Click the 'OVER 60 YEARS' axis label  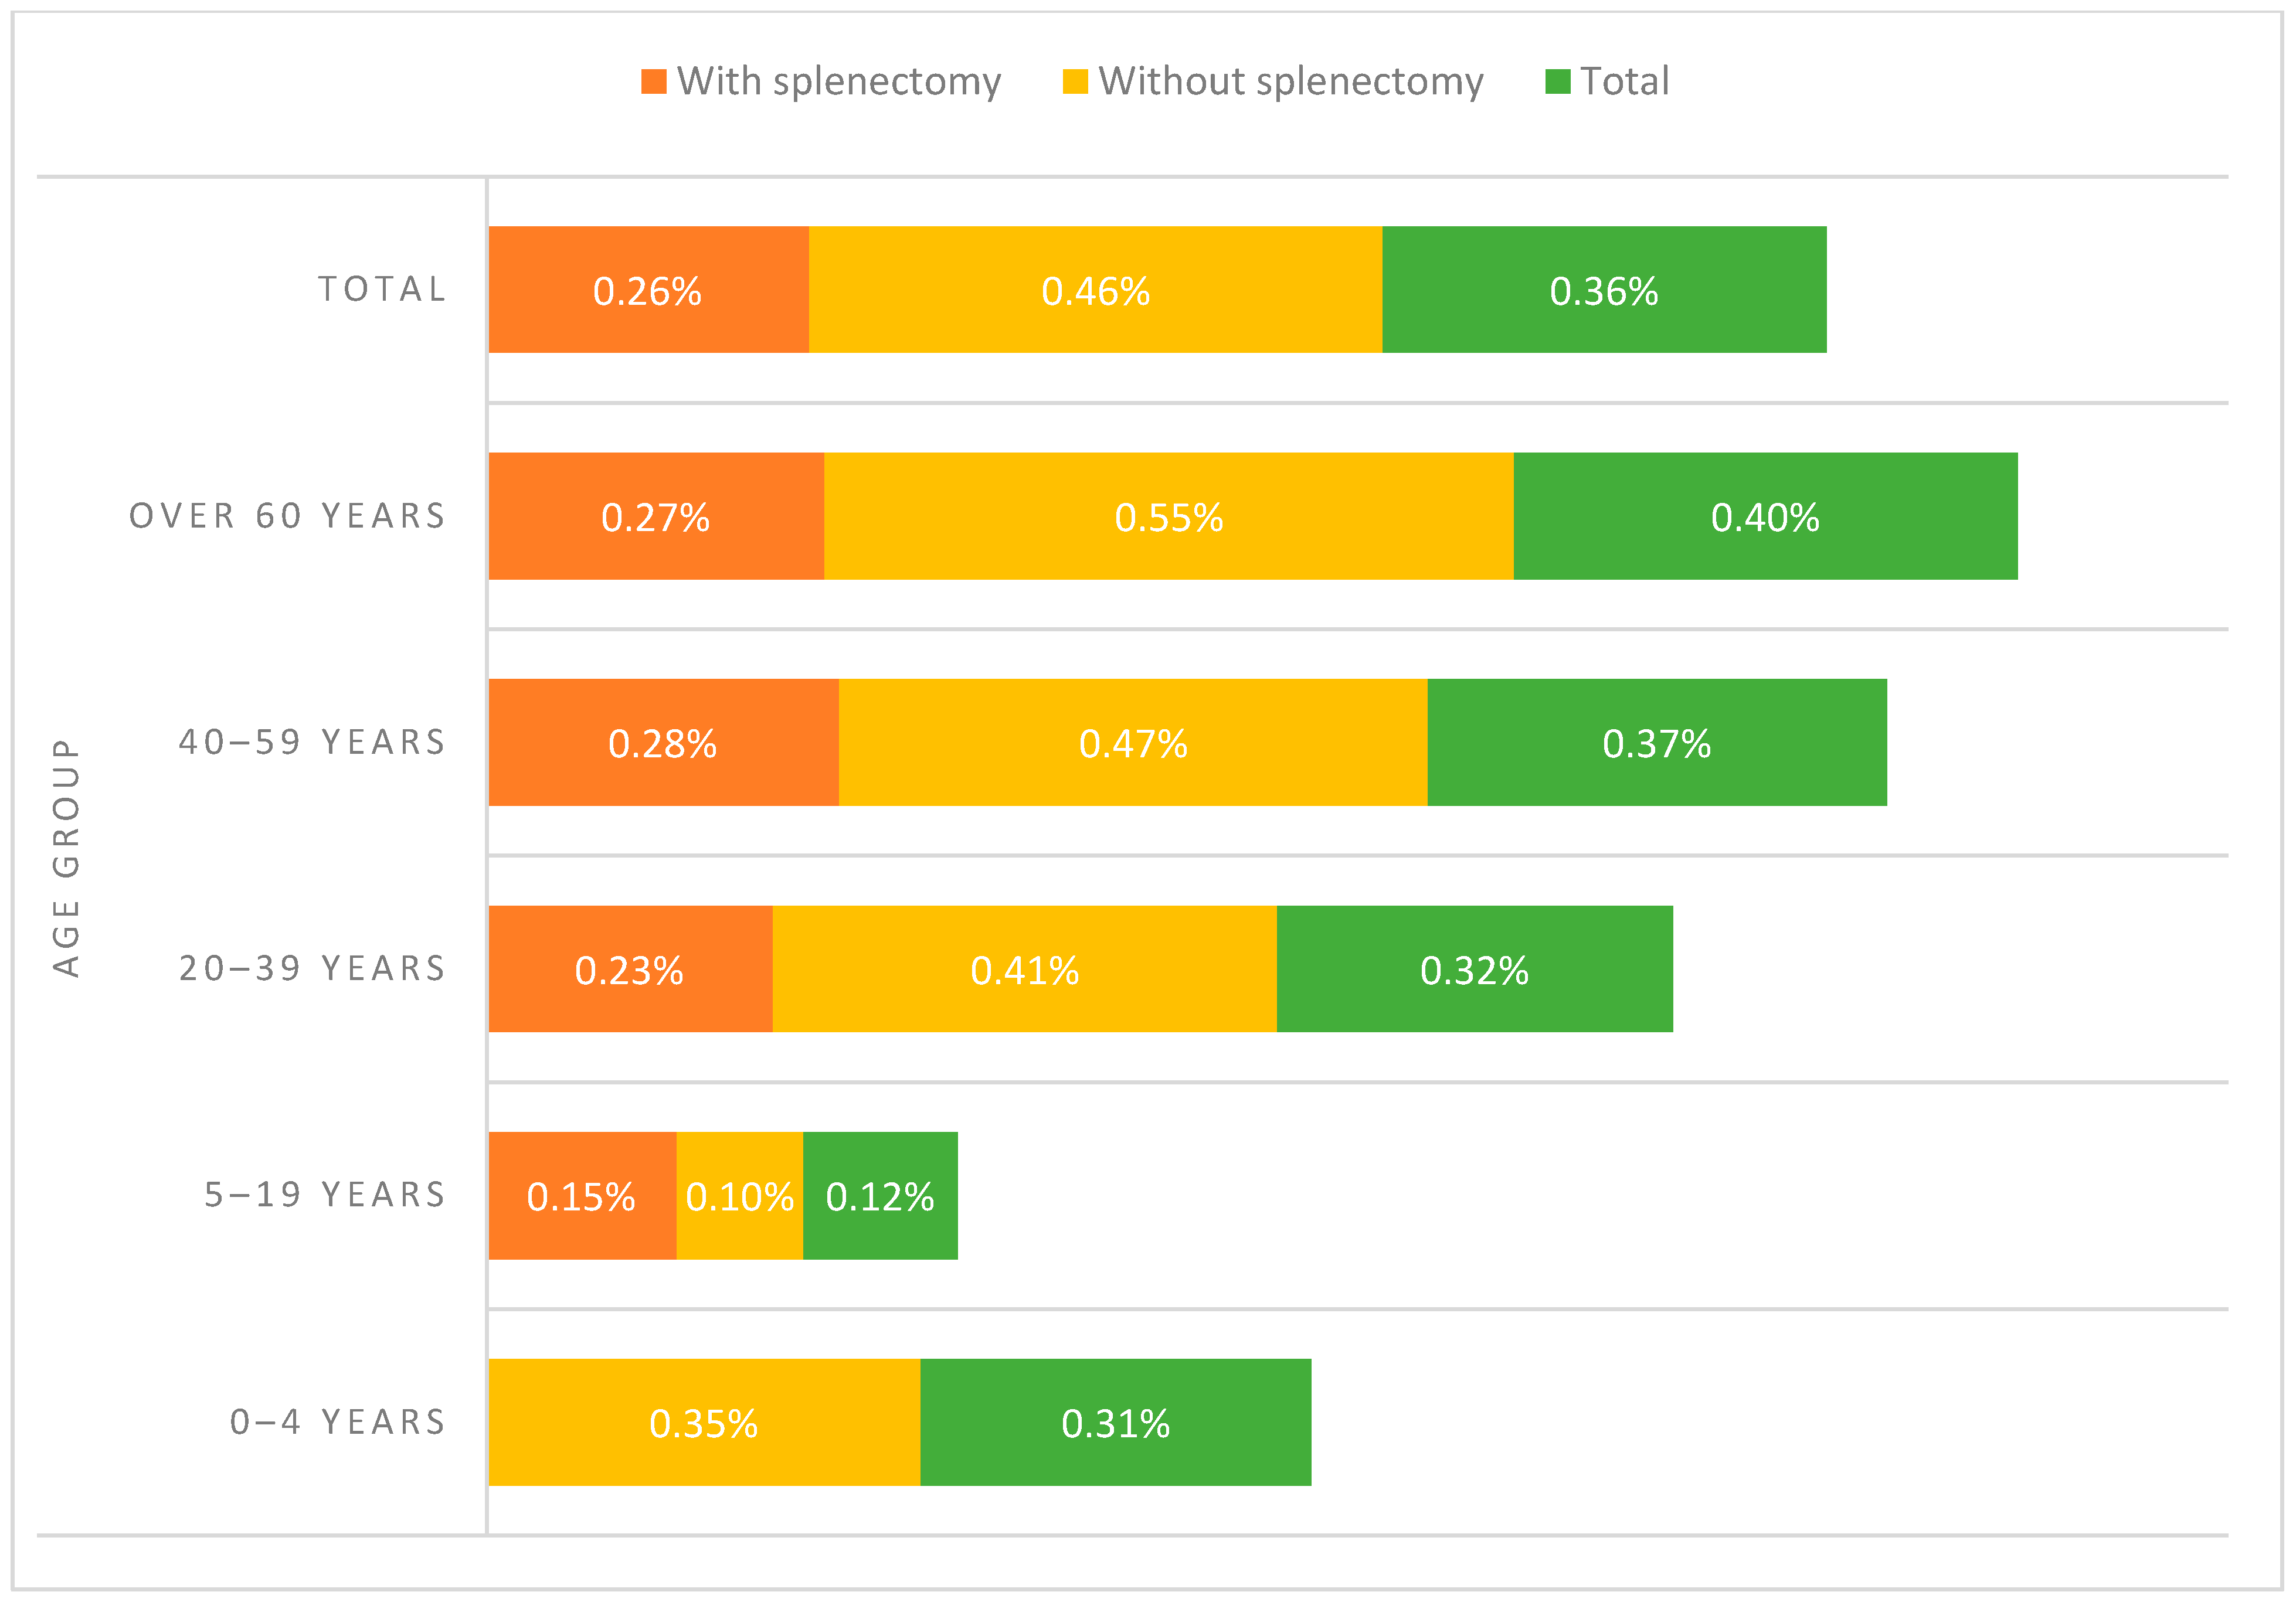point(288,516)
